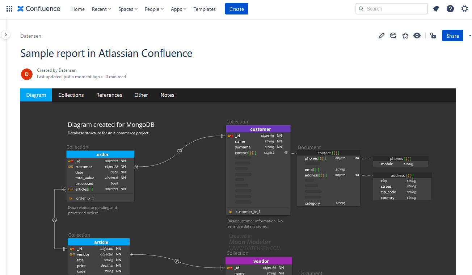Star this page as favorite
The height and width of the screenshot is (275, 472).
pyautogui.click(x=405, y=36)
